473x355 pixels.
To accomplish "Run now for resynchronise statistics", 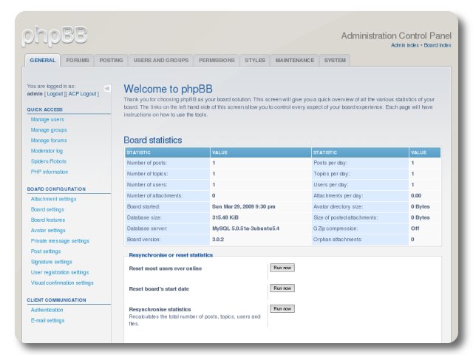I will tap(282, 308).
